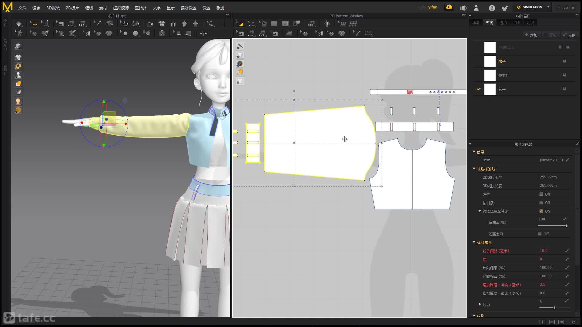
Task: Switch to the 明线 tab
Action: (530, 23)
